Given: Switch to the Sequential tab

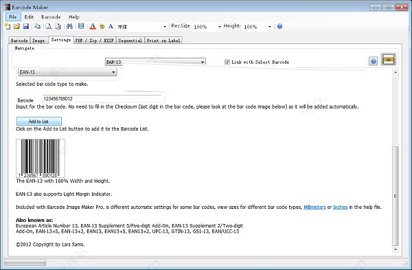Looking at the screenshot, I should 130,41.
